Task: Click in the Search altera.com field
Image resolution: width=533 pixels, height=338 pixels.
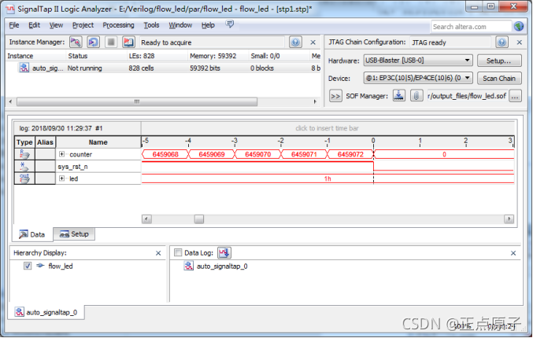Action: tap(471, 27)
